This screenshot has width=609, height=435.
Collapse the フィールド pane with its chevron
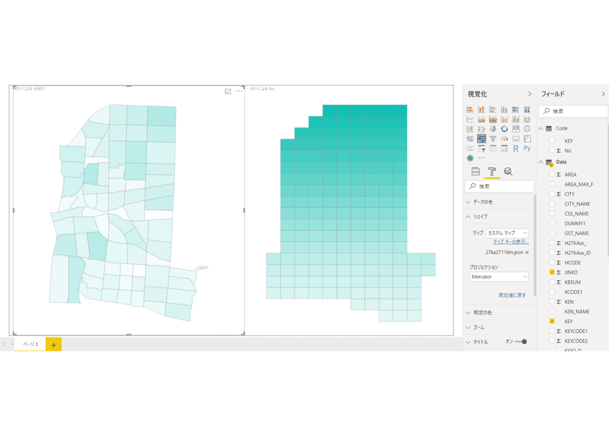(603, 94)
